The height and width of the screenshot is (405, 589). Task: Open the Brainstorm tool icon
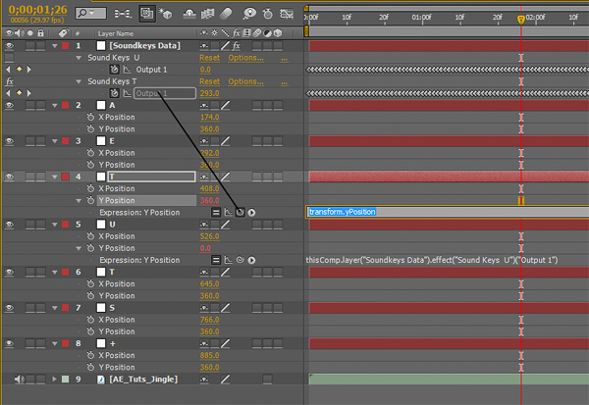[249, 14]
